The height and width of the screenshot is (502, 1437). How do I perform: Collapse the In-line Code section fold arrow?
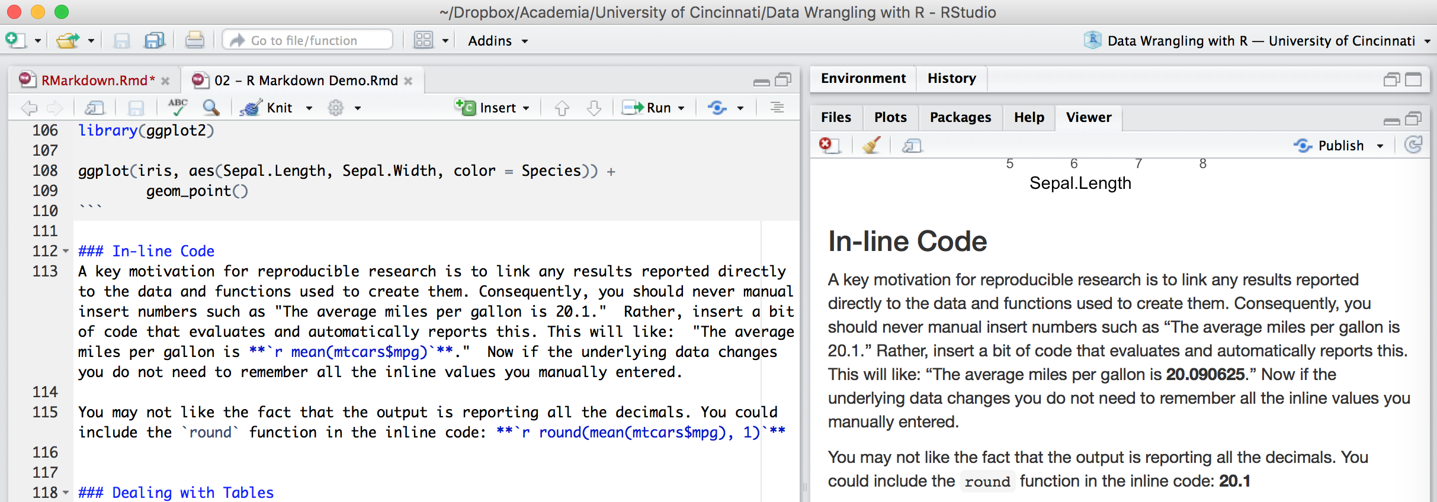pyautogui.click(x=66, y=252)
